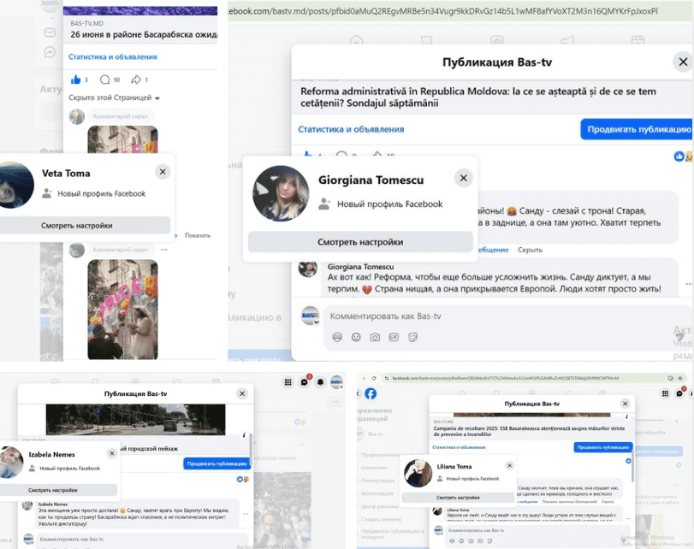694x549 pixels.
Task: Open the Messenger icon in the Liliana Toma window
Action: [679, 393]
